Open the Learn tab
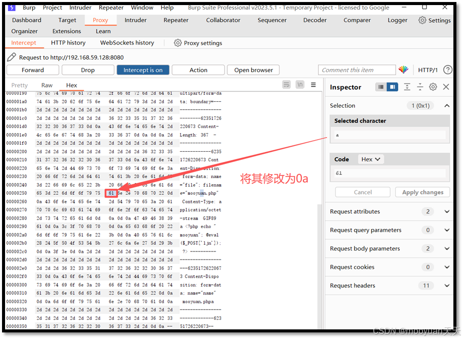This screenshot has height=339, width=463. [103, 31]
